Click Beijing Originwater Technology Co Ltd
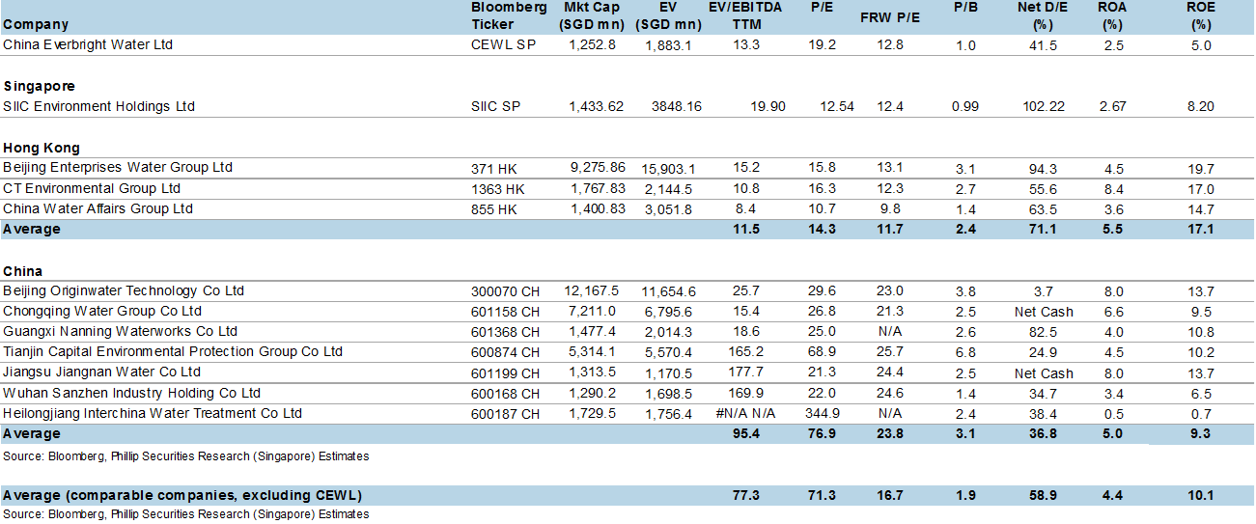1256x524 pixels. (x=124, y=290)
